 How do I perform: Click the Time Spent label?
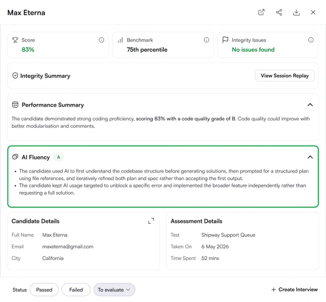(183, 258)
